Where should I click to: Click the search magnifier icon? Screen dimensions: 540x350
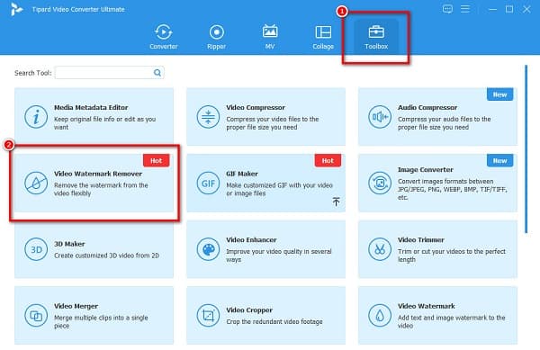tap(157, 73)
